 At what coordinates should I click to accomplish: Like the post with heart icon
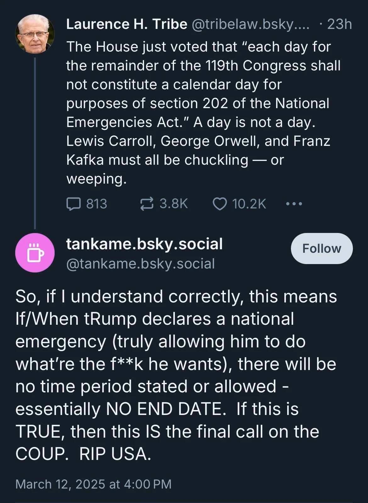[220, 204]
